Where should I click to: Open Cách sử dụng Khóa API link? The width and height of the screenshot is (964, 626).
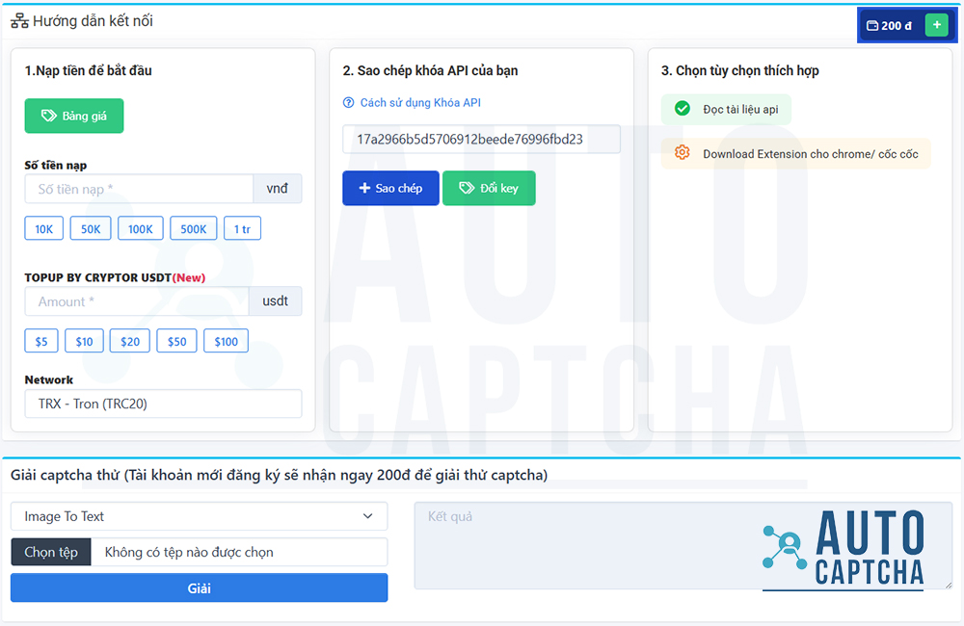point(420,103)
